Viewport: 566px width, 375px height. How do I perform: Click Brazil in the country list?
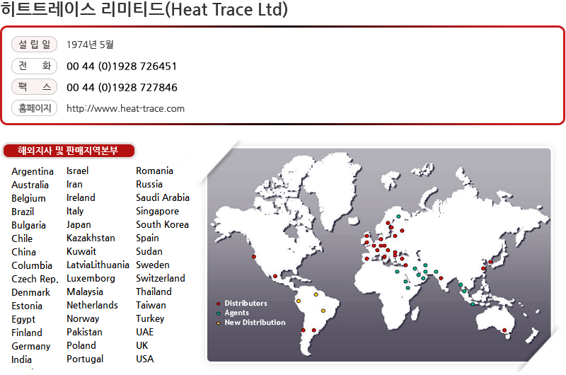(x=23, y=212)
